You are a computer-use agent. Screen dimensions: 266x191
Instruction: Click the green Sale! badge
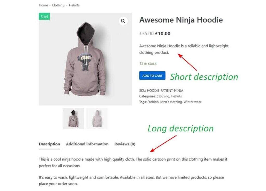[x=44, y=17]
